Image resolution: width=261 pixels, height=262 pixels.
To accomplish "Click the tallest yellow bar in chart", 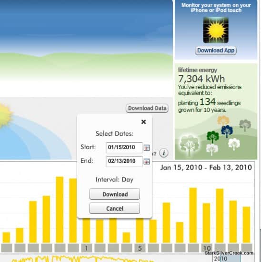I will pos(60,210).
